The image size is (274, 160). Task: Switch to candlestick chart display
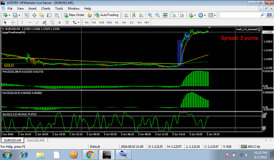point(134,15)
